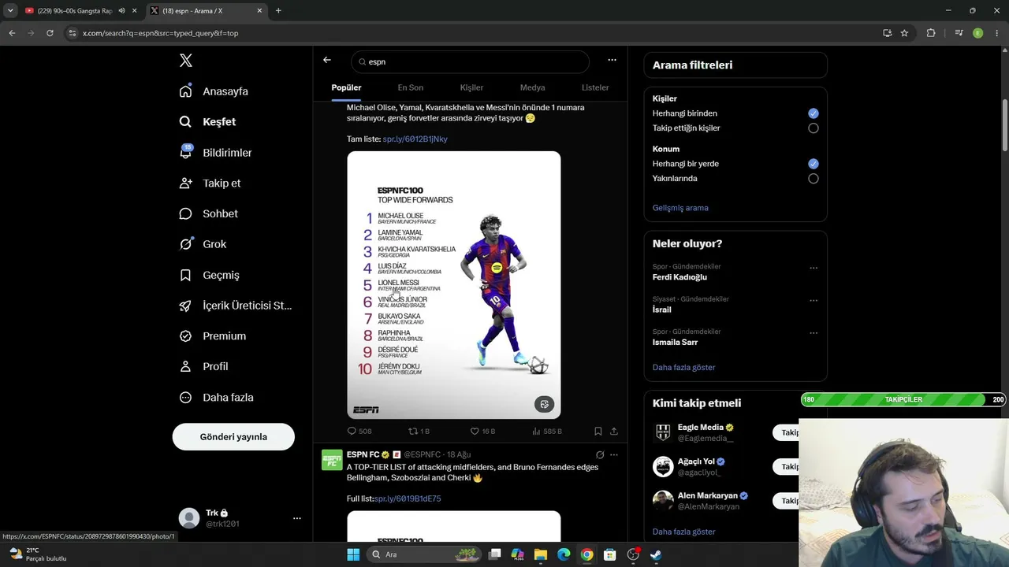Open Steam from the taskbar
Image resolution: width=1009 pixels, height=567 pixels.
point(656,554)
